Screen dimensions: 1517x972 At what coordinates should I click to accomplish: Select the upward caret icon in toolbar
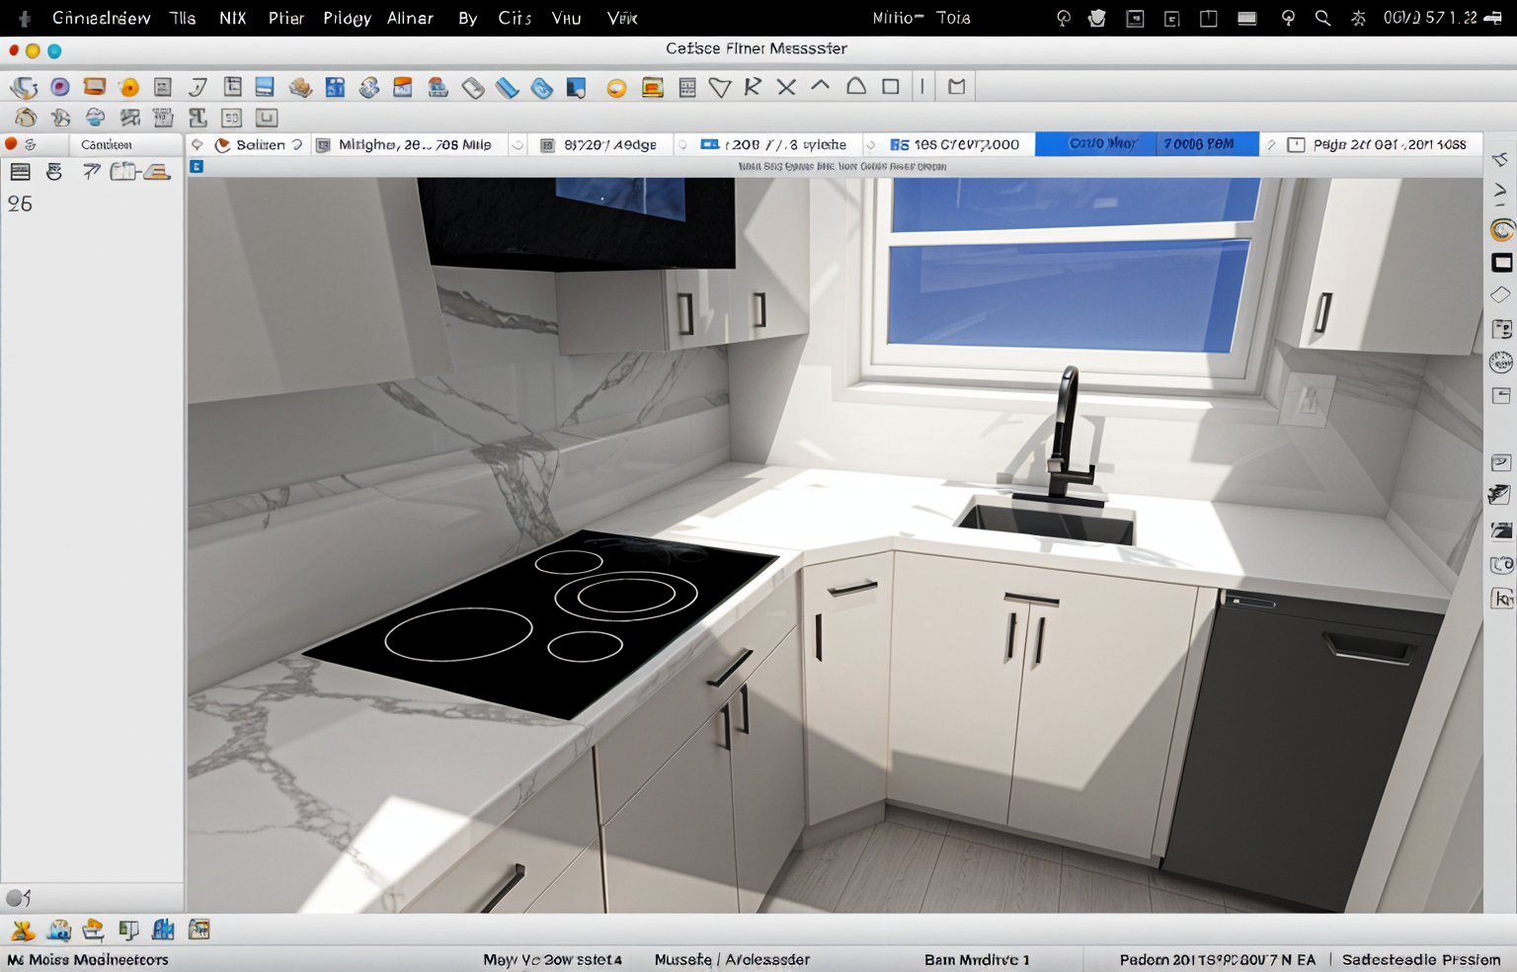tap(820, 86)
